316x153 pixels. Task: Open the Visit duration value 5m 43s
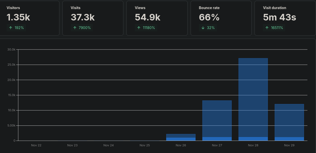coord(279,17)
